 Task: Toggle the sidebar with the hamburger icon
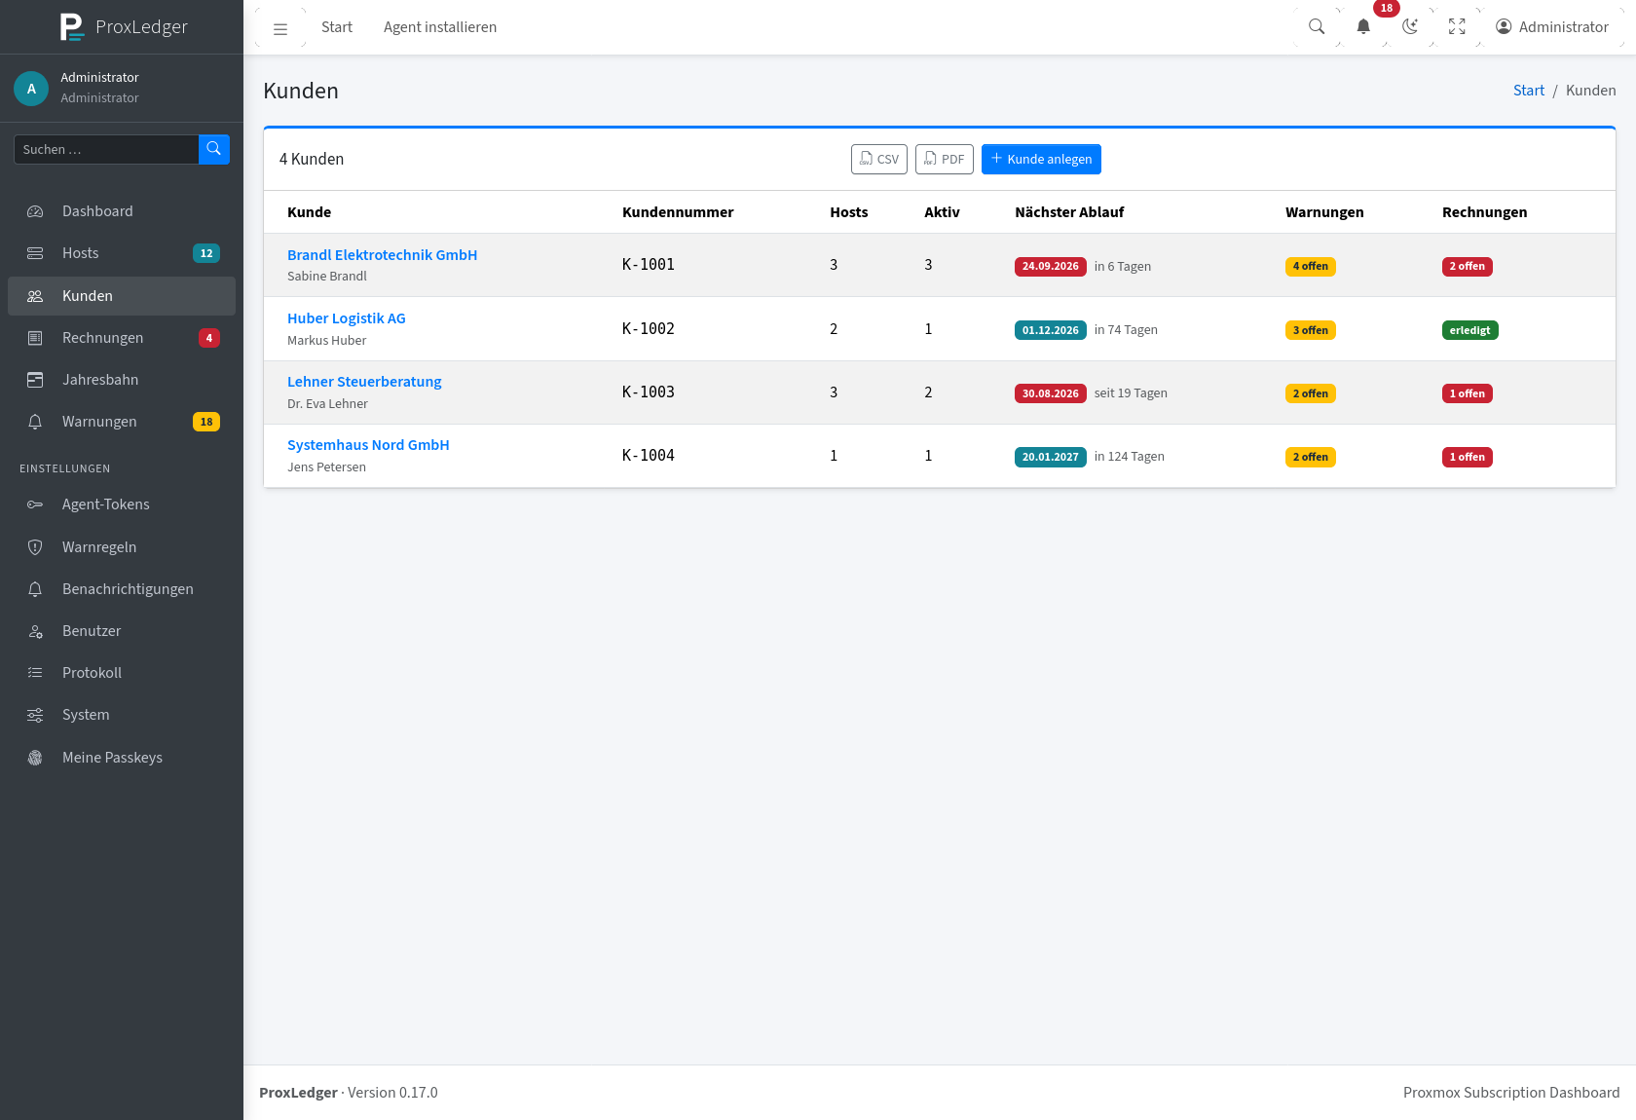pos(280,27)
